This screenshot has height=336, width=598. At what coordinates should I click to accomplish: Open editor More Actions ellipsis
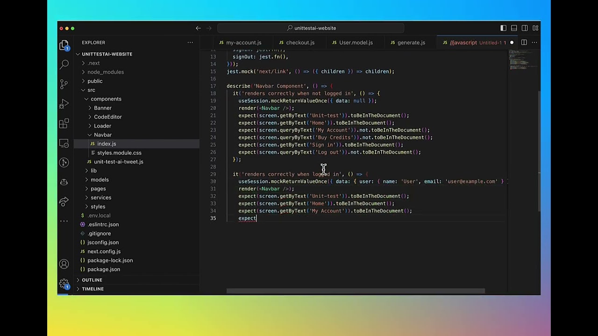[x=534, y=42]
